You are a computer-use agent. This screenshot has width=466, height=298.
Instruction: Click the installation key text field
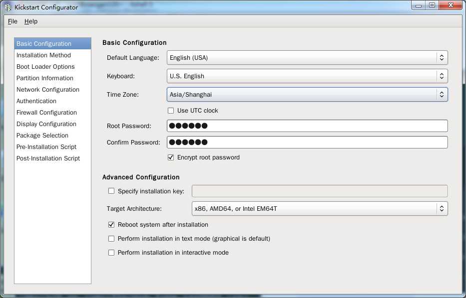point(320,191)
